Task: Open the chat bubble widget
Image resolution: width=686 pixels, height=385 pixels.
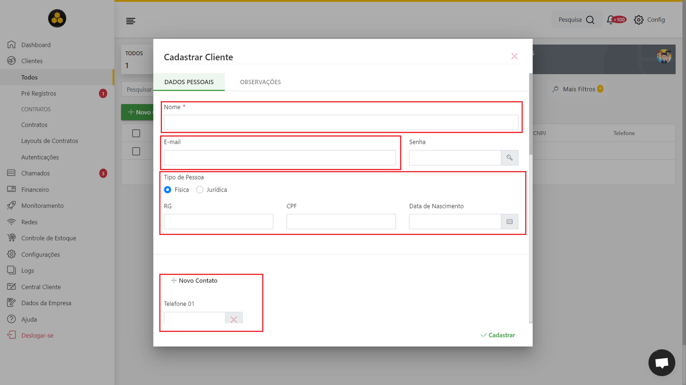Action: point(662,363)
